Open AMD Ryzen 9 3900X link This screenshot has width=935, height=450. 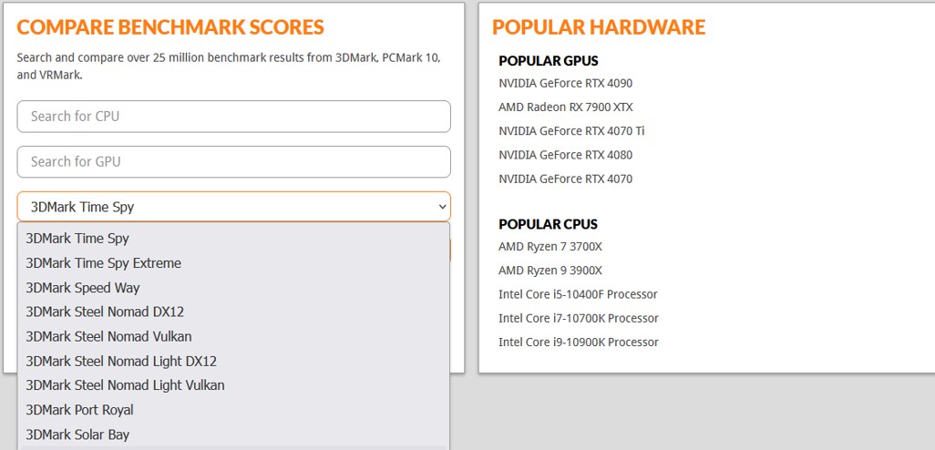pyautogui.click(x=550, y=271)
